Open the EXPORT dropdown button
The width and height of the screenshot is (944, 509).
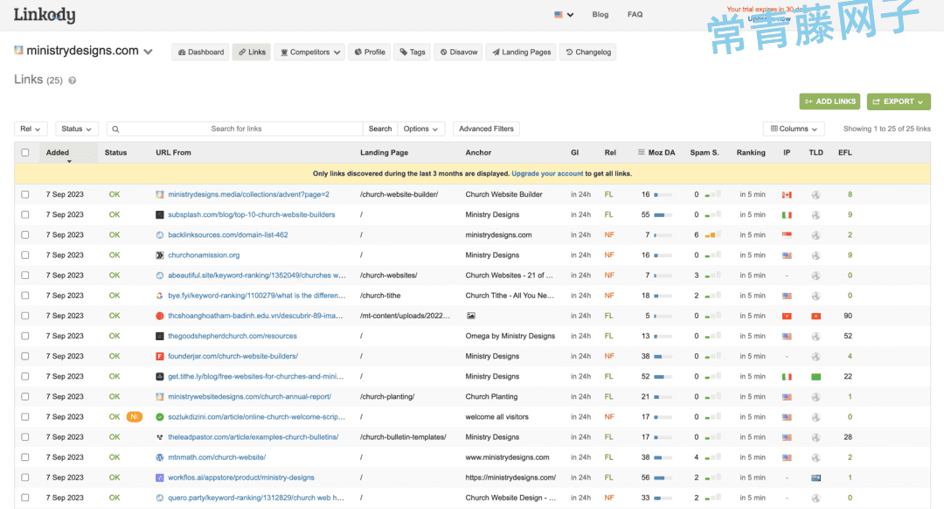pyautogui.click(x=899, y=101)
